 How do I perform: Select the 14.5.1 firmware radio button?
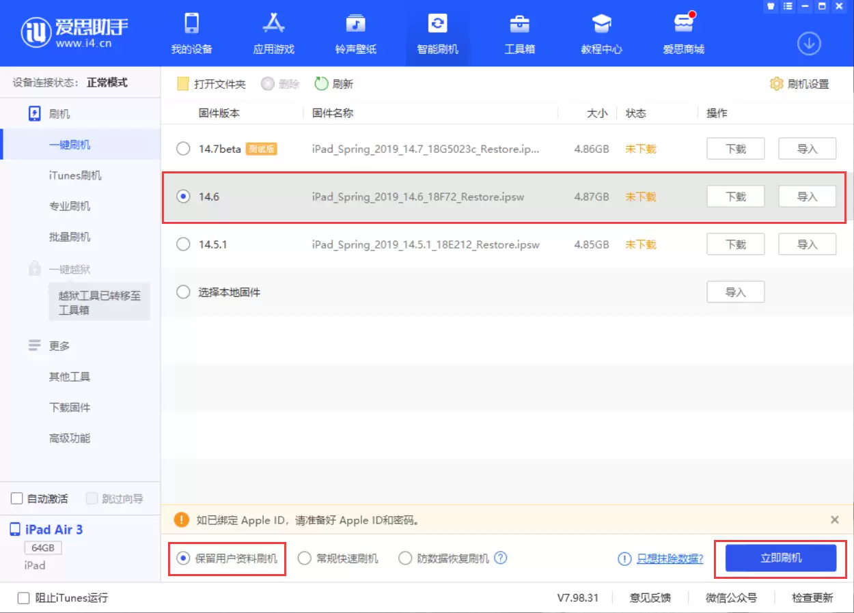pyautogui.click(x=183, y=244)
